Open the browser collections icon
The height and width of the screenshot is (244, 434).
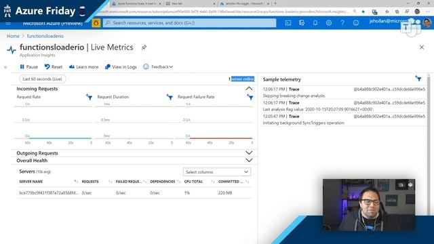[x=397, y=12]
